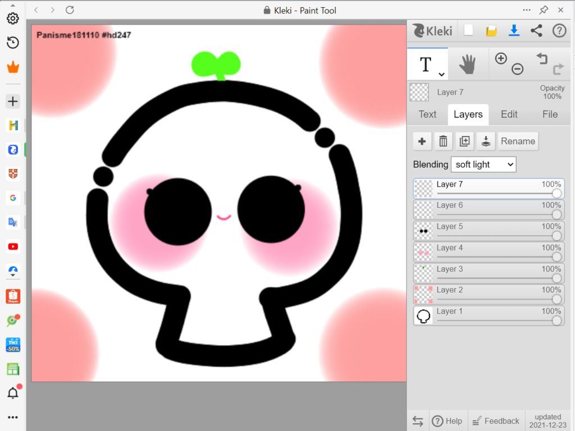Image resolution: width=575 pixels, height=431 pixels.
Task: Open the YouTube shortcut in the sidebar
Action: [x=13, y=247]
